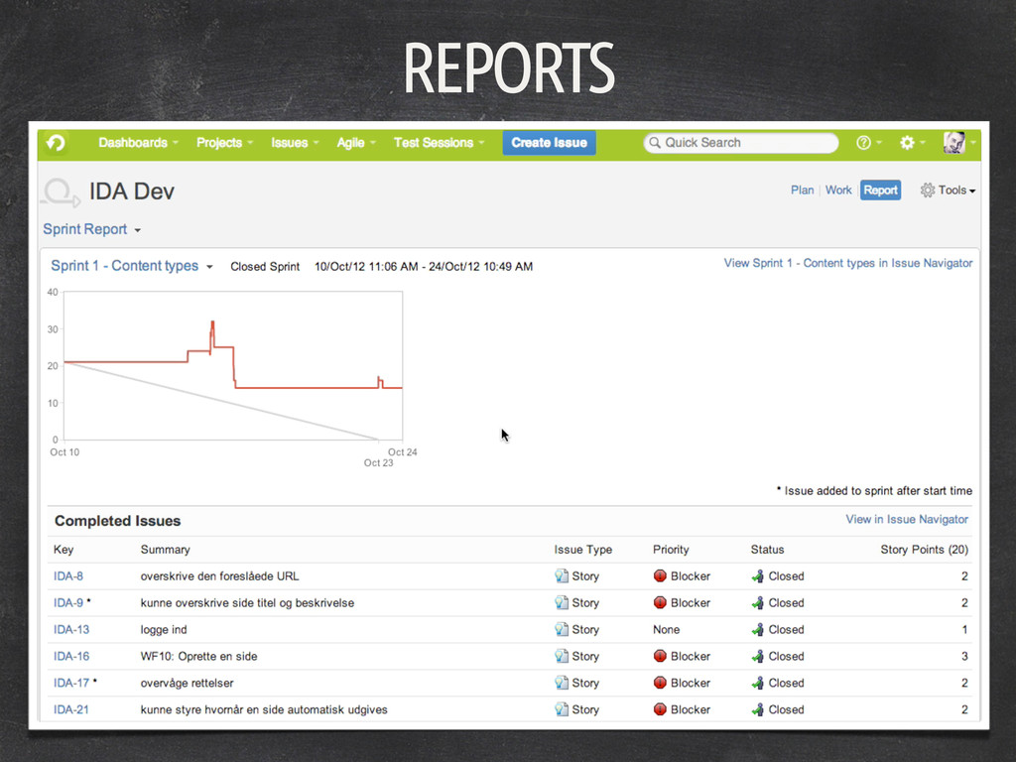Click View Sprint 1 in Issue Navigator link
Image resolution: width=1016 pixels, height=762 pixels.
point(847,264)
